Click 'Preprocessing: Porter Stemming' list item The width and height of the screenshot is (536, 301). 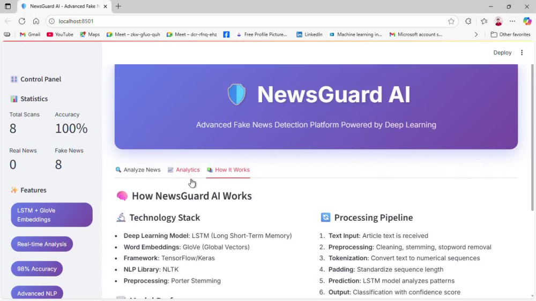click(172, 281)
